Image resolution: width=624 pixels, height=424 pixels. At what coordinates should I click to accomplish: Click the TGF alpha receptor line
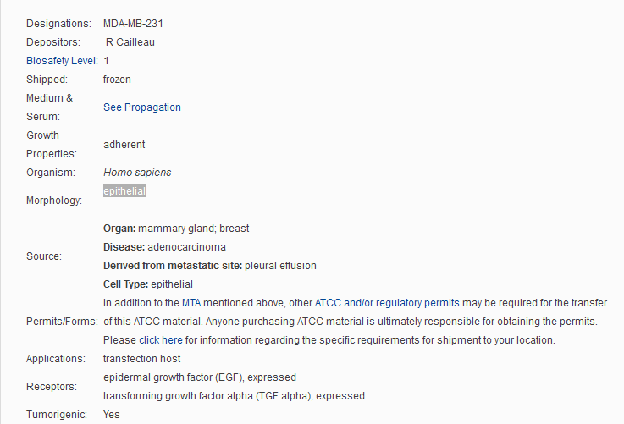pos(234,396)
